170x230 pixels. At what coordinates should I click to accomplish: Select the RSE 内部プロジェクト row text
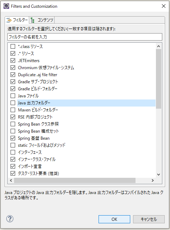[35, 117]
